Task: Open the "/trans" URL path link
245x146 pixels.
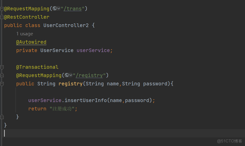Action: [73, 9]
